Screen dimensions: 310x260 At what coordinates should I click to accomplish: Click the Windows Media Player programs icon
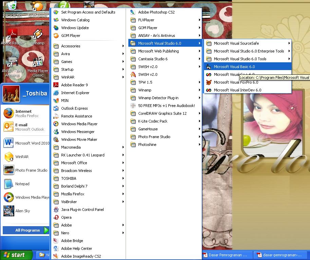(56, 124)
